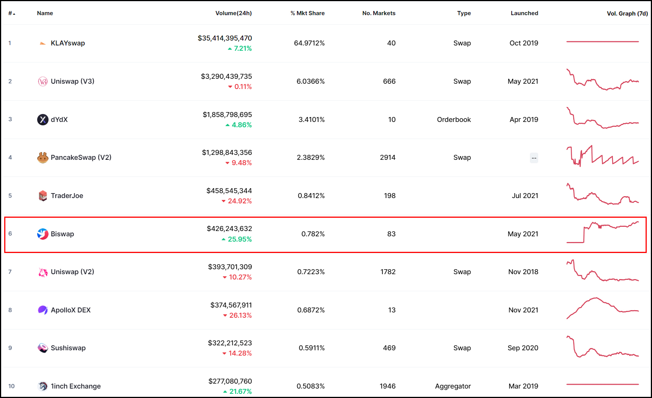Click KLAYswap's flat 7d volume graph
Viewport: 652px width, 398px height.
(603, 42)
